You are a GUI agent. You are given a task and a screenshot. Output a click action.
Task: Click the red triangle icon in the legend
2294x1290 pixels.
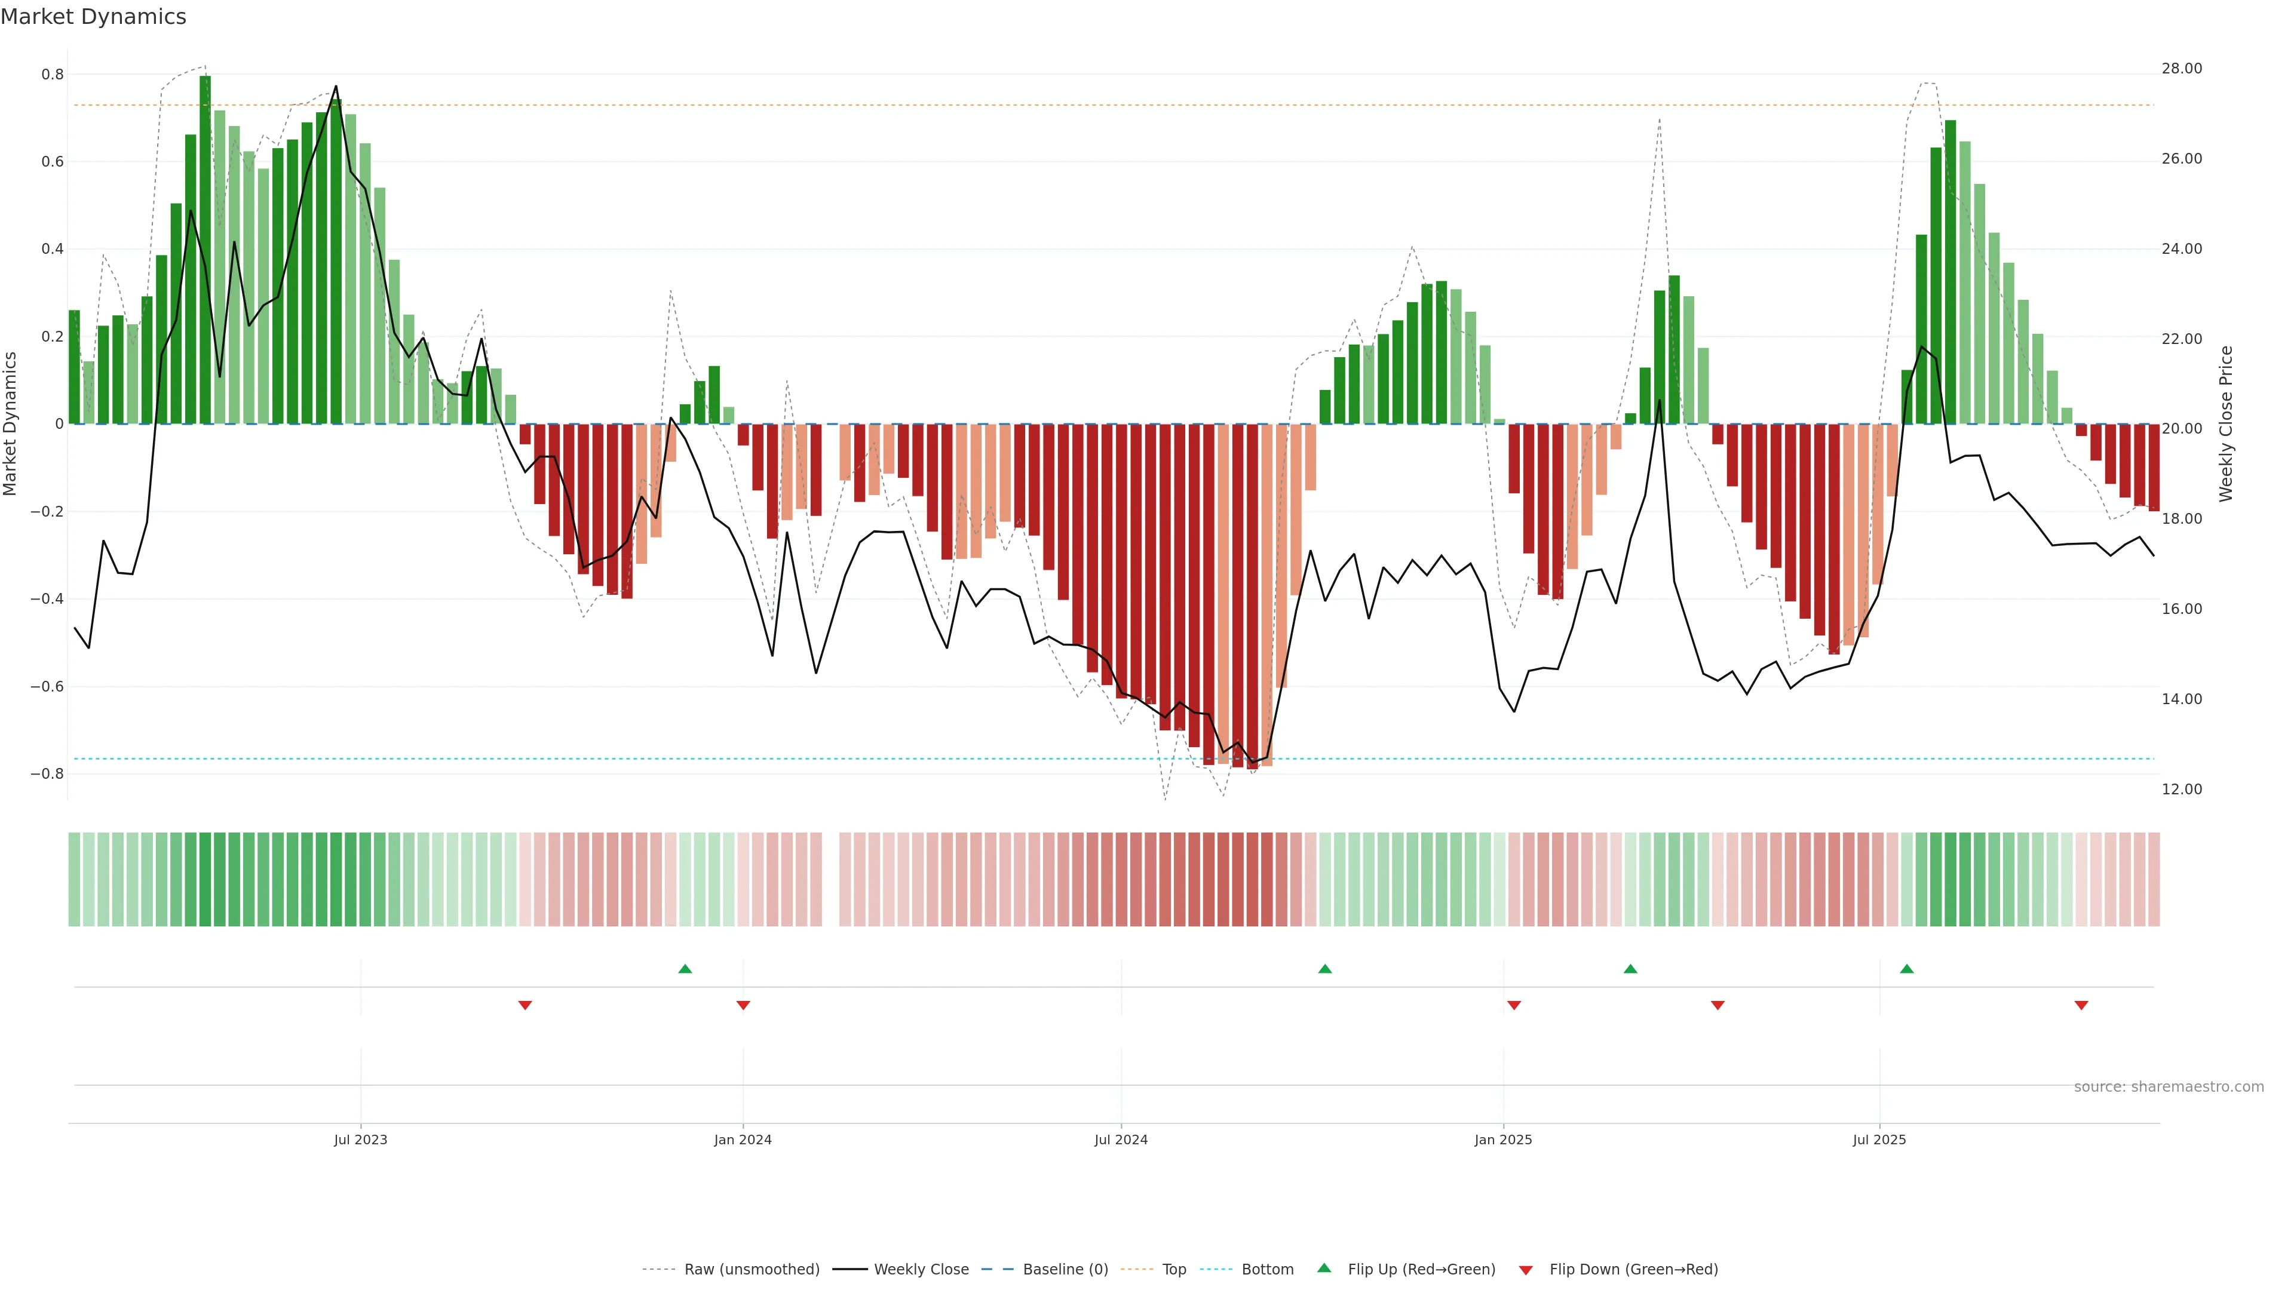(1526, 1270)
